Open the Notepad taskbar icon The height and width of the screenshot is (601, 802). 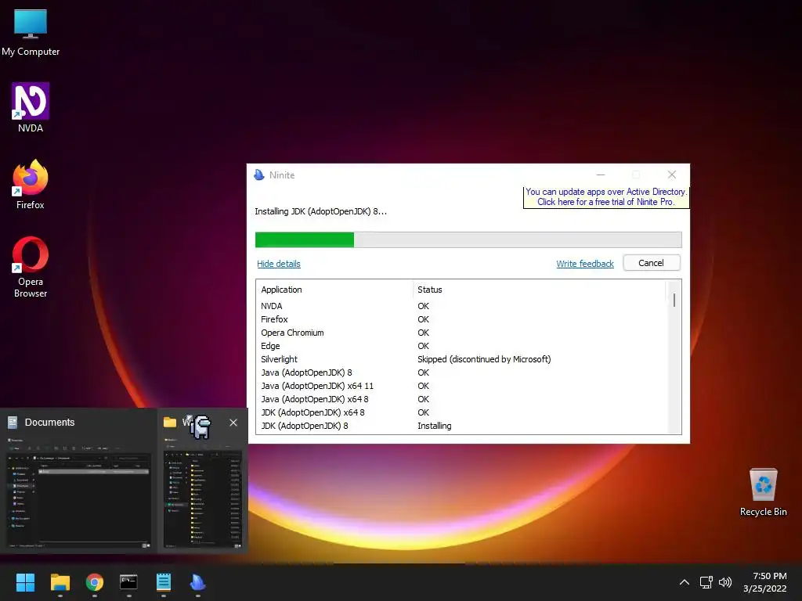pos(163,582)
